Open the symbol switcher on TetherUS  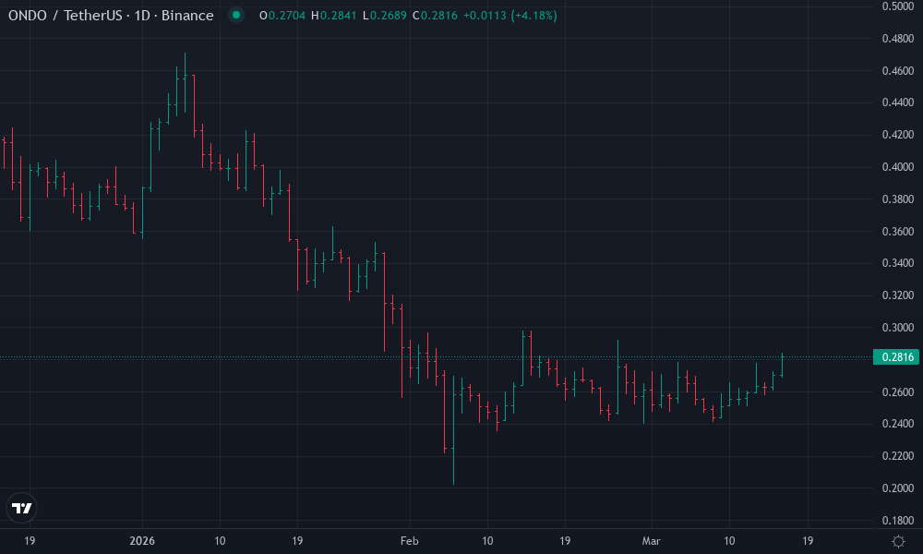pos(92,16)
